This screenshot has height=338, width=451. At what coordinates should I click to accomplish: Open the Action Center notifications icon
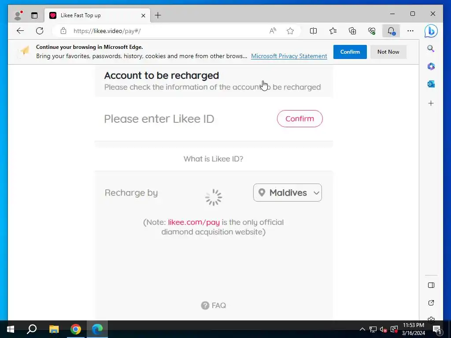click(437, 329)
